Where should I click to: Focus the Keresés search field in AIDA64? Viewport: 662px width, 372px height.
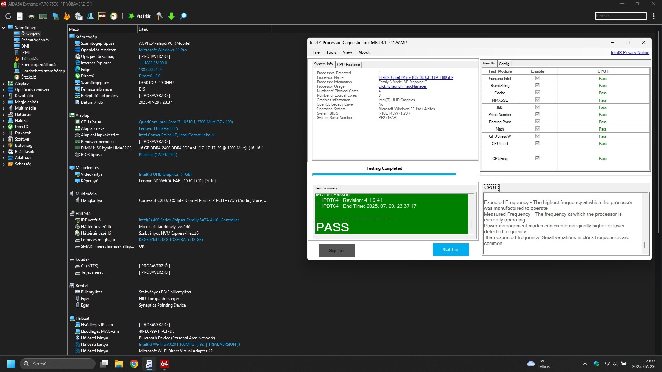pos(621,16)
